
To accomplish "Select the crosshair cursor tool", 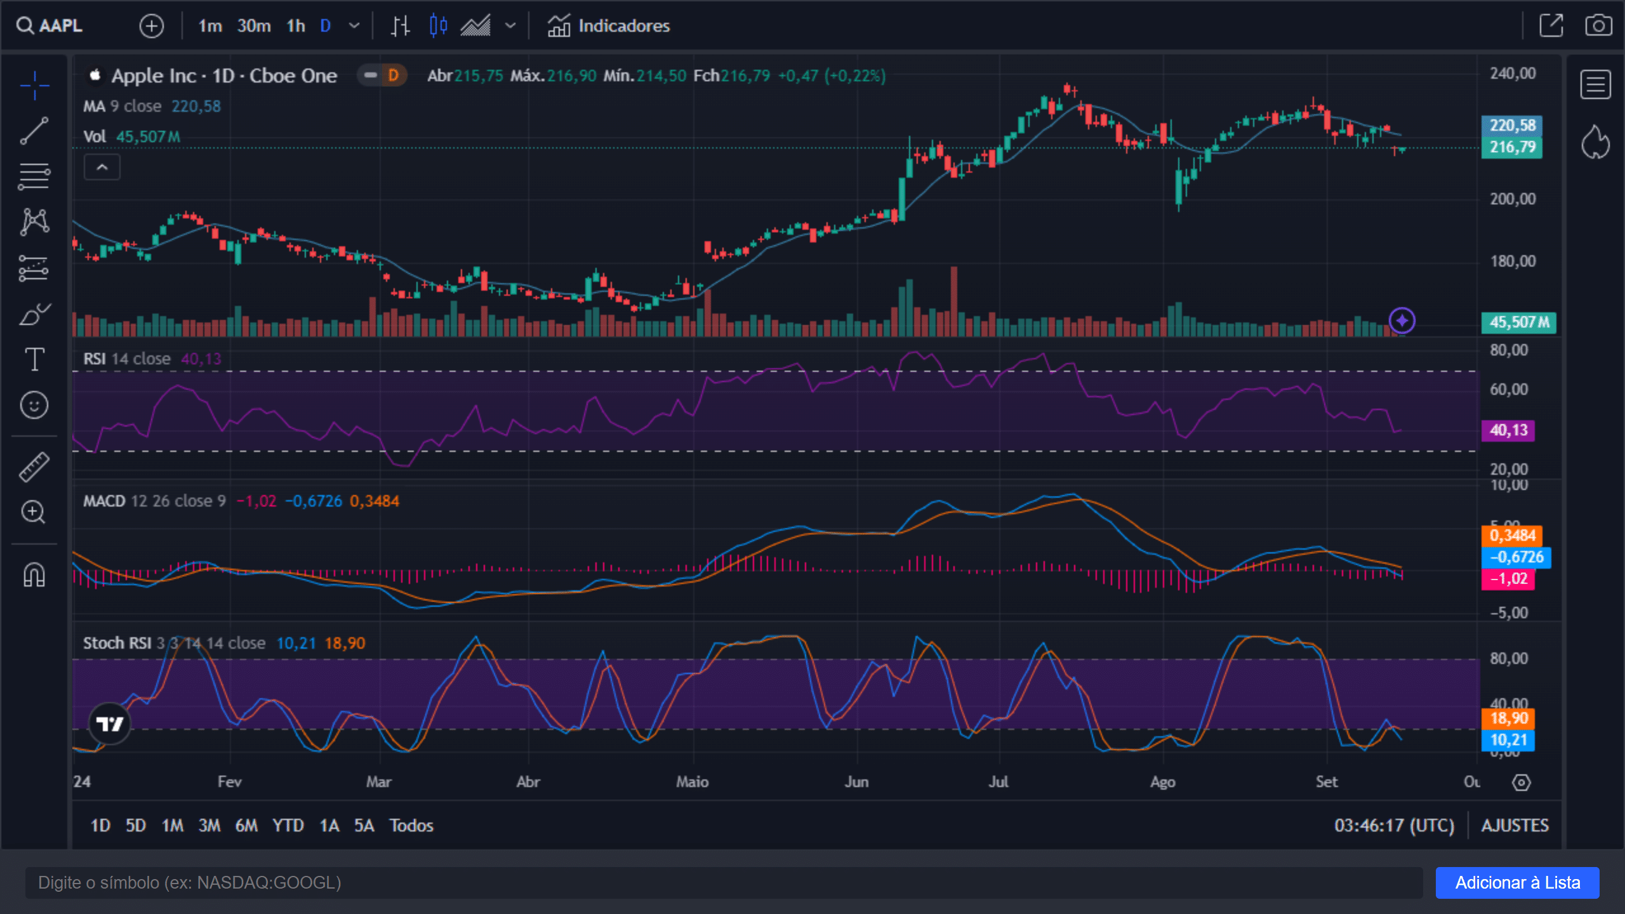I will coord(34,85).
